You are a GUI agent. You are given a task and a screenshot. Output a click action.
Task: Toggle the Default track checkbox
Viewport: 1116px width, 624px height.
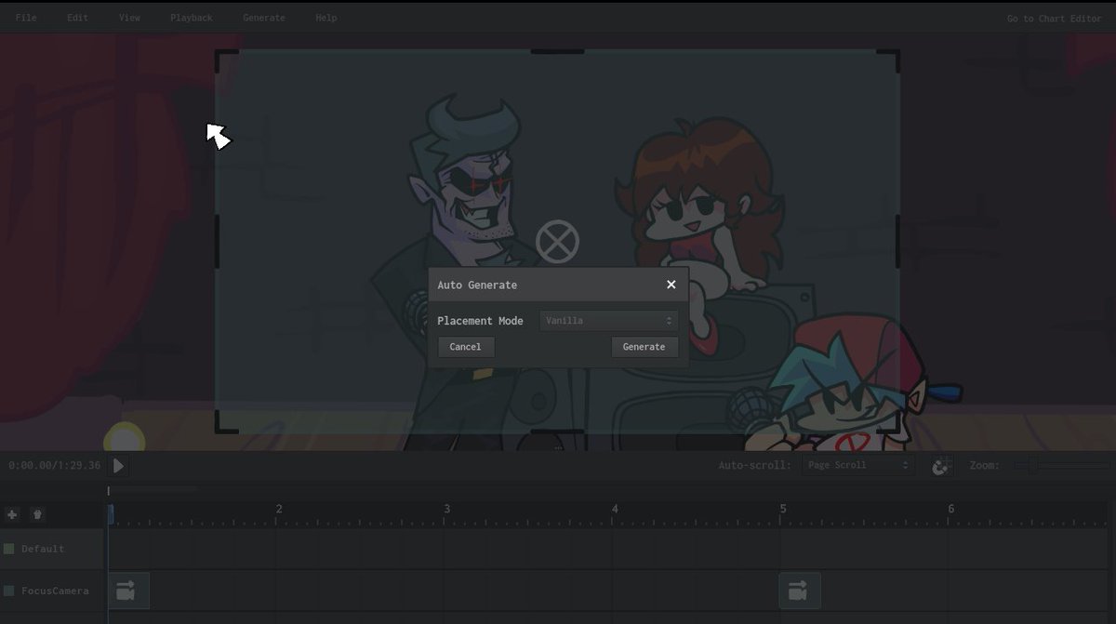coord(9,549)
